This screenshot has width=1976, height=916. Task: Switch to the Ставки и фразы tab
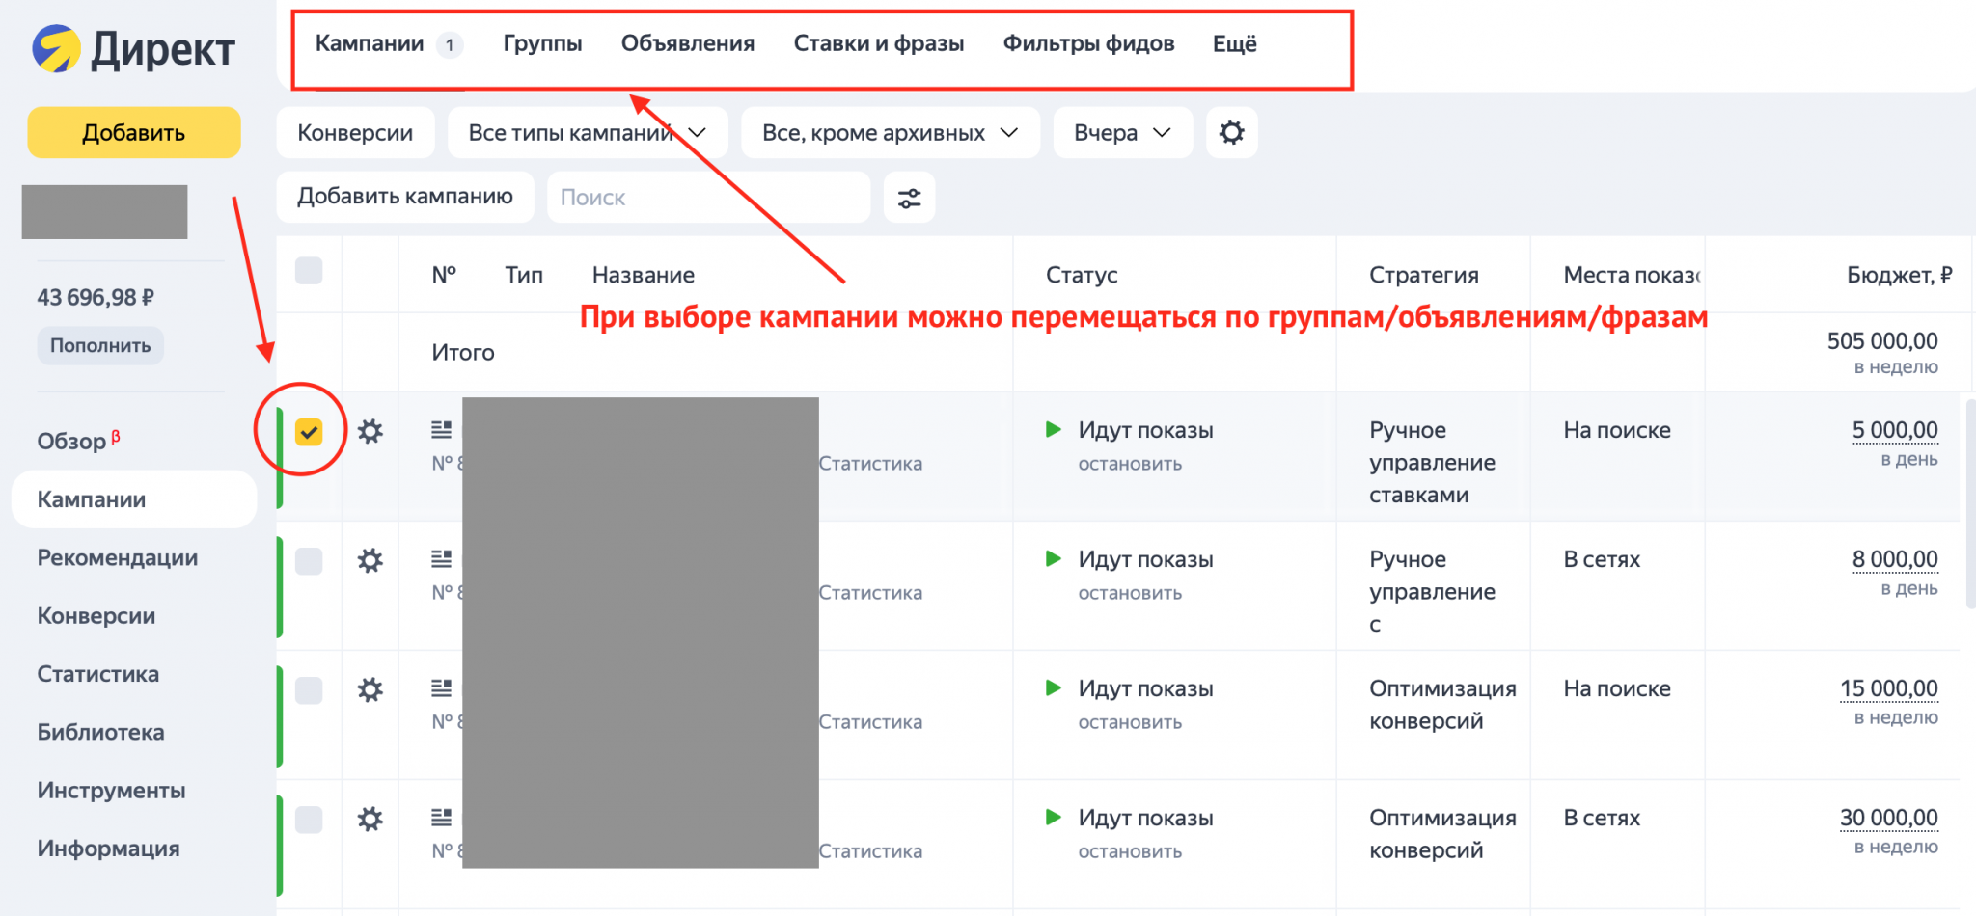click(x=879, y=43)
